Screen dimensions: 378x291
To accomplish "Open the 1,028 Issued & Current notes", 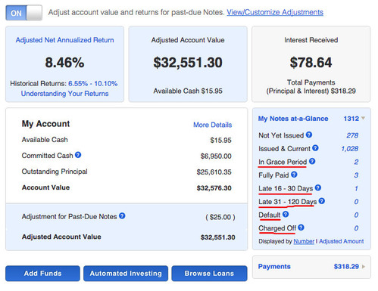I will click(x=350, y=149).
